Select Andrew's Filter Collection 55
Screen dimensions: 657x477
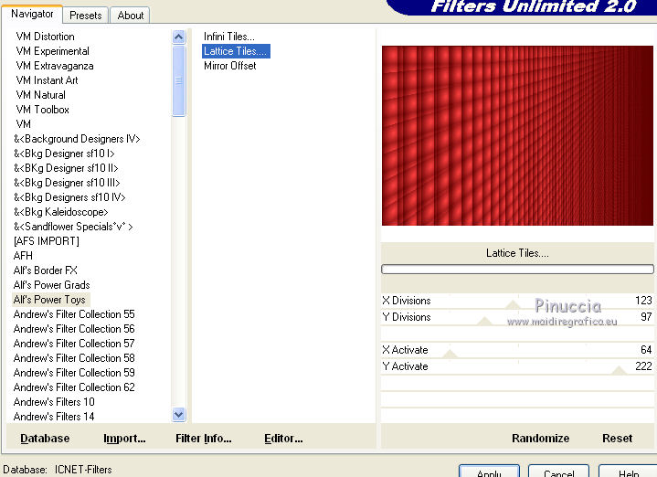tap(74, 314)
